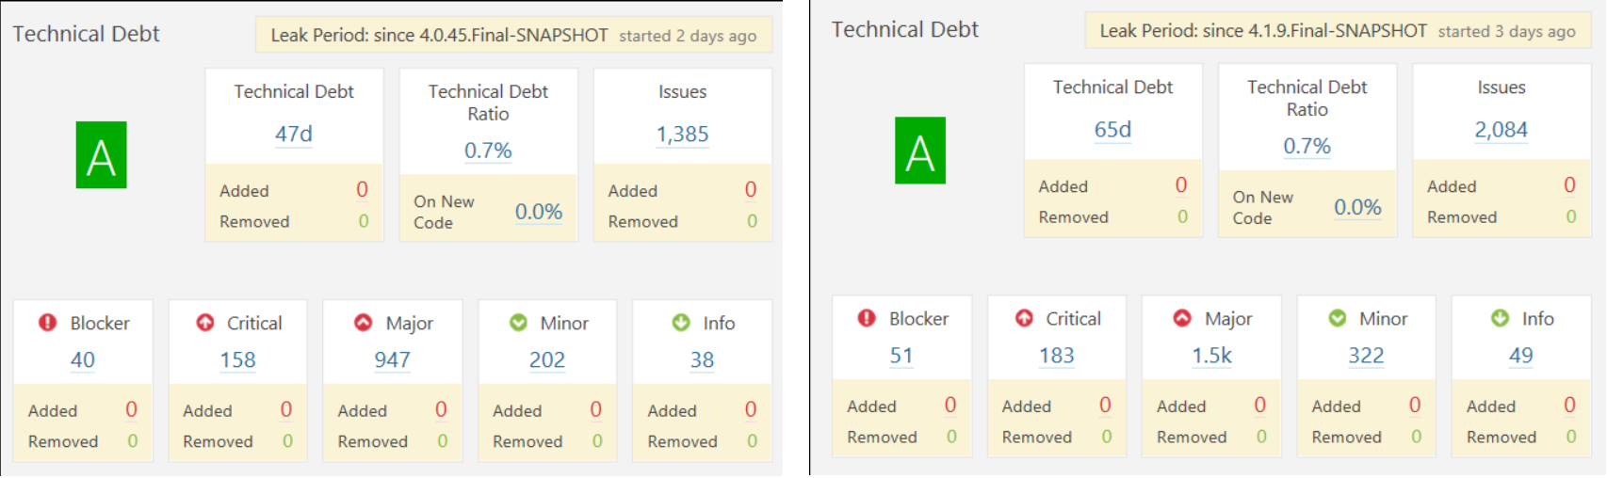The image size is (1607, 478).
Task: Click the green A rating badge beside 65d
Action: pyautogui.click(x=920, y=151)
